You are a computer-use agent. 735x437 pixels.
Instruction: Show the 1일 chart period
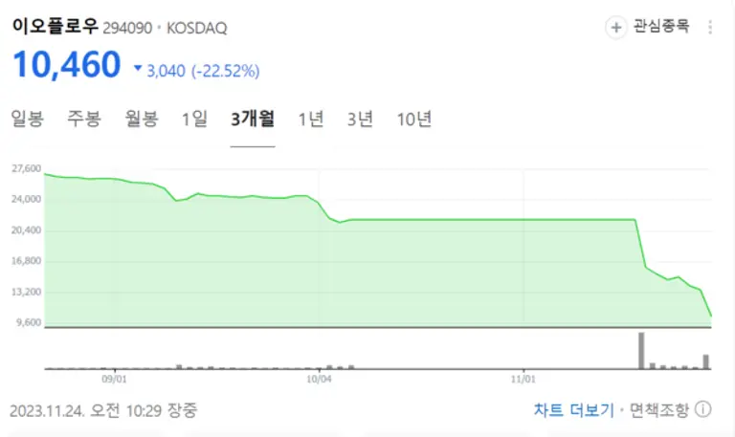coord(194,120)
